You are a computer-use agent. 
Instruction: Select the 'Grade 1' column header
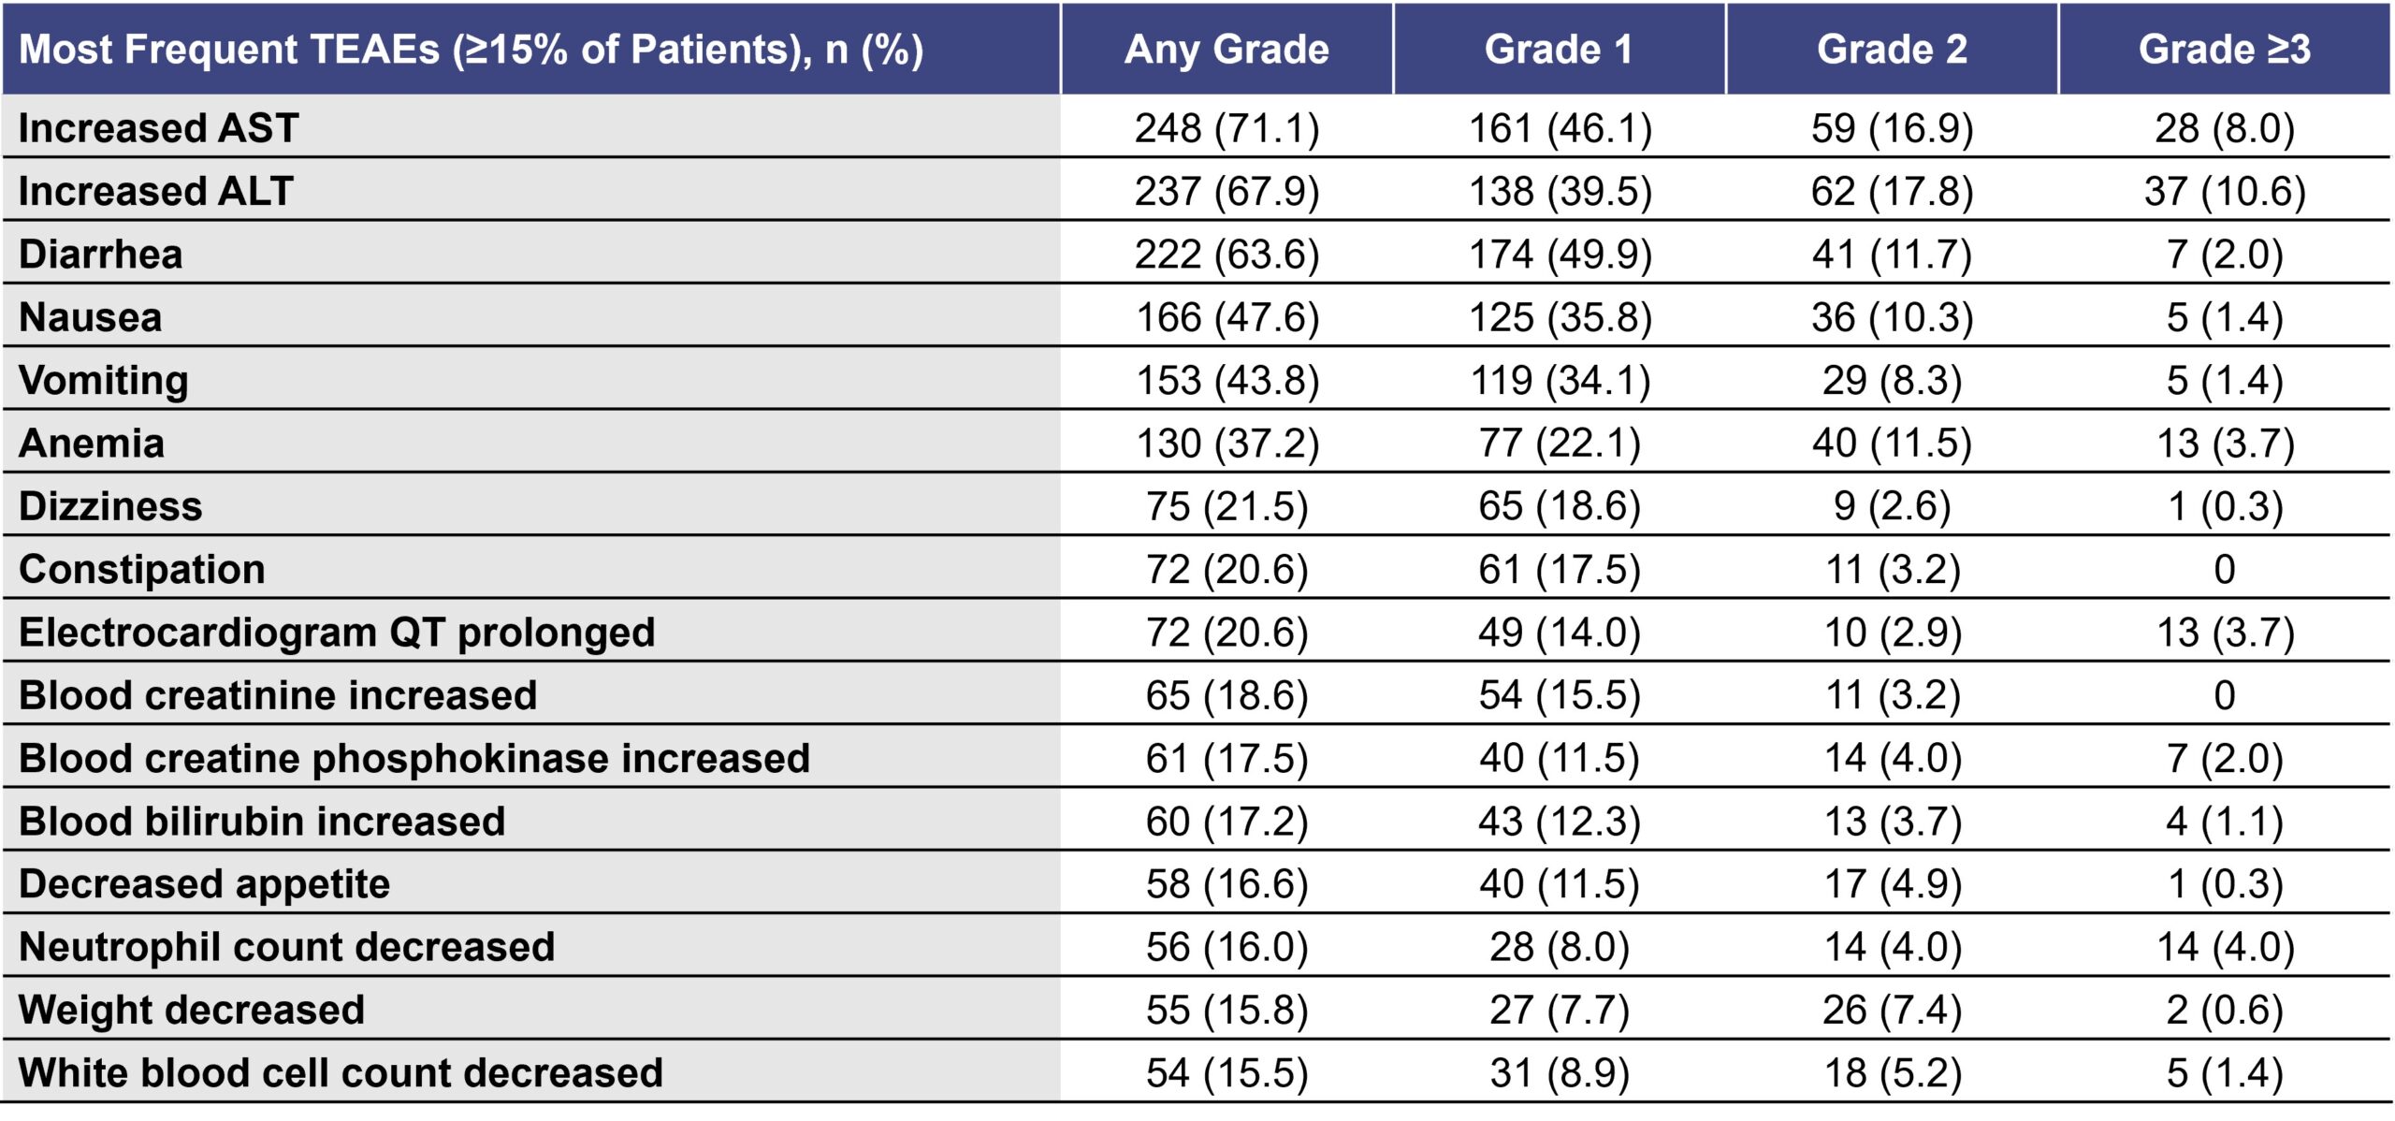(x=1559, y=49)
